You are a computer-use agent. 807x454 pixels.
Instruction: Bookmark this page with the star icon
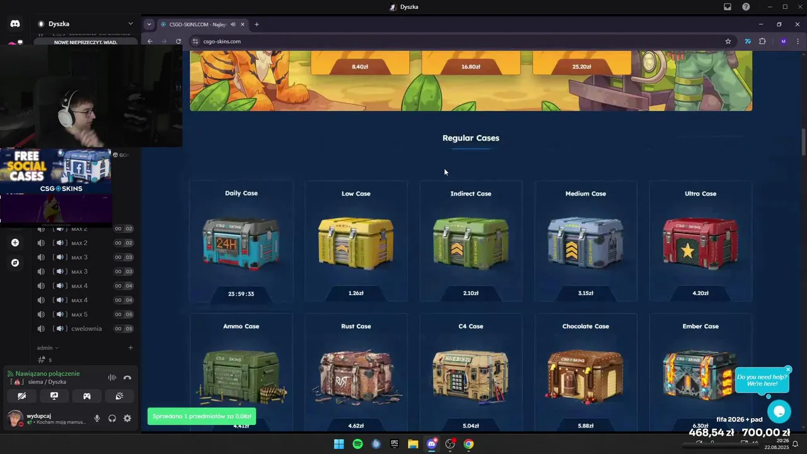point(728,41)
